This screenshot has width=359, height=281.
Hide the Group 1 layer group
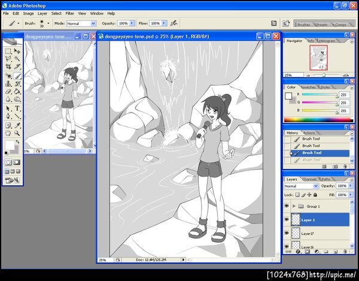[287, 206]
